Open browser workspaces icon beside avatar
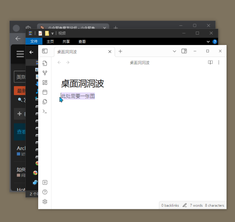Image resolution: width=235 pixels, height=222 pixels. 28,27
